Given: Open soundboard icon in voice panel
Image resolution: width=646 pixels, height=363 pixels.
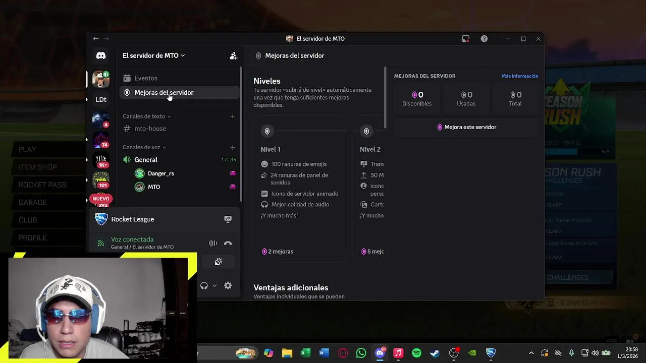Looking at the screenshot, I should click(x=219, y=262).
